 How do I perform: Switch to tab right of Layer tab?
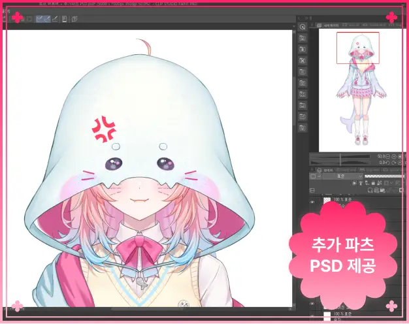point(346,170)
